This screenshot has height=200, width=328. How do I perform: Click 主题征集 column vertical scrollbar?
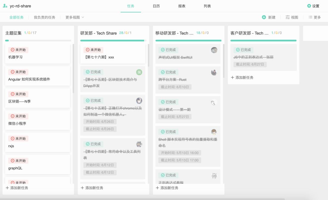point(73,68)
